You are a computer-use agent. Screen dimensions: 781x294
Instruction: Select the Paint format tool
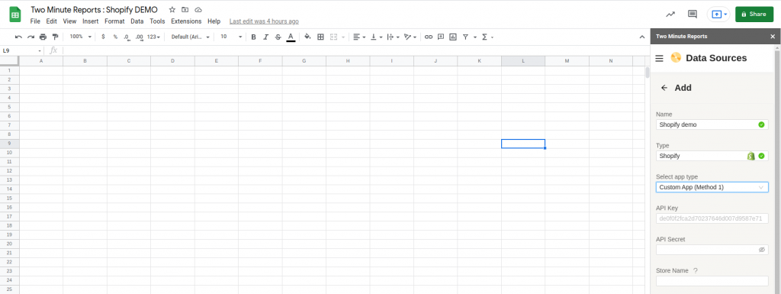tap(55, 37)
